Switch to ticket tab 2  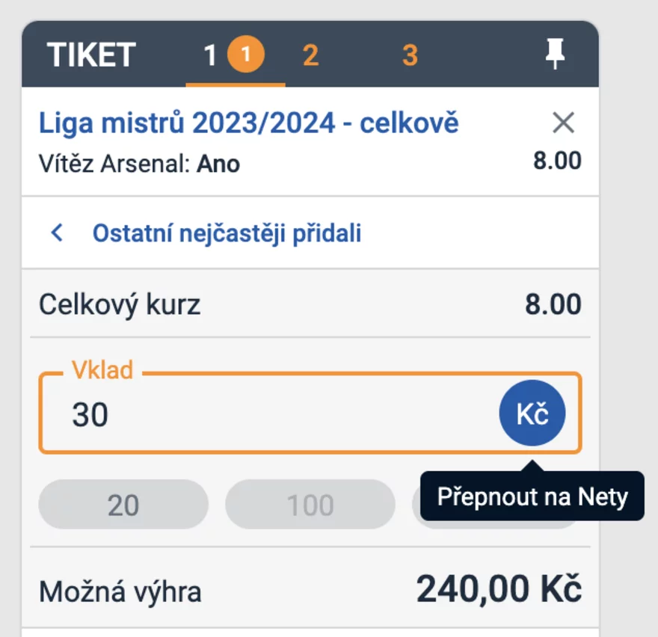click(x=310, y=55)
